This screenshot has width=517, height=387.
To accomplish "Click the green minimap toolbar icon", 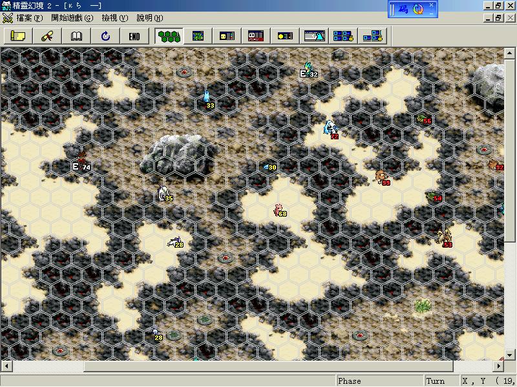I will pyautogui.click(x=198, y=36).
